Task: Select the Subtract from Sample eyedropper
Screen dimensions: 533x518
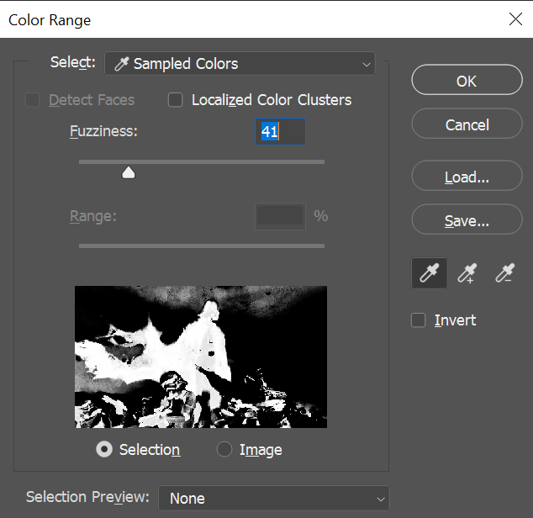Action: (504, 273)
